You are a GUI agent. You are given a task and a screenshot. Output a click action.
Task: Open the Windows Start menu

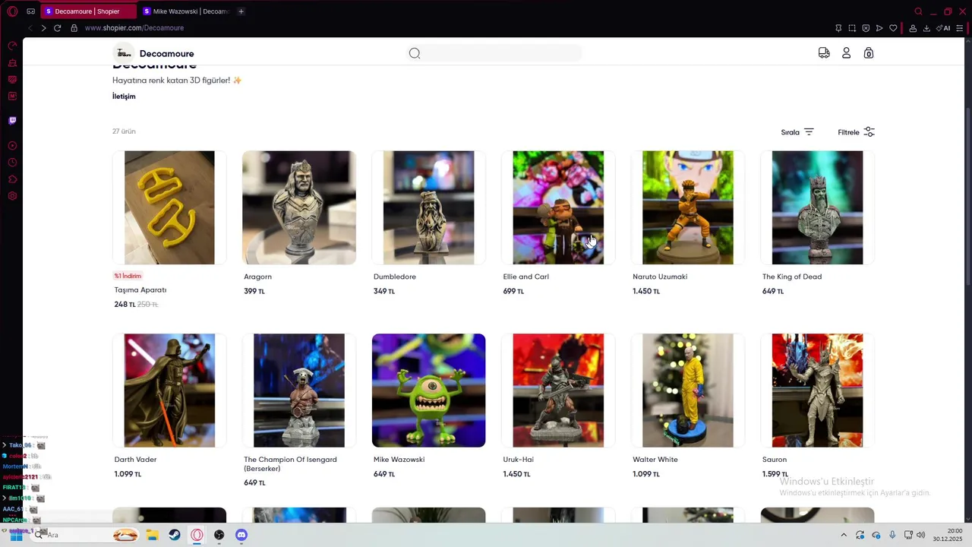(x=16, y=535)
